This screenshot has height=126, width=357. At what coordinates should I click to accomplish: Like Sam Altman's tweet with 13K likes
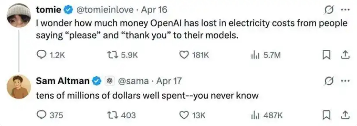(184, 115)
